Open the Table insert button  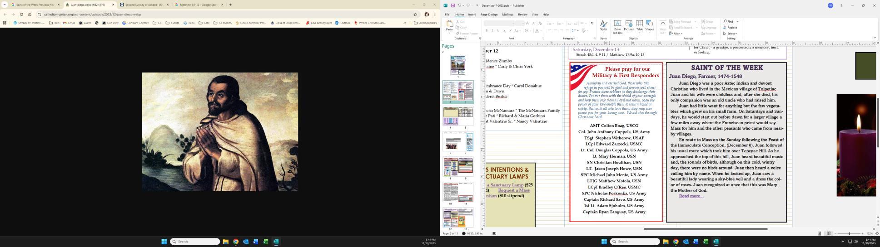(639, 27)
